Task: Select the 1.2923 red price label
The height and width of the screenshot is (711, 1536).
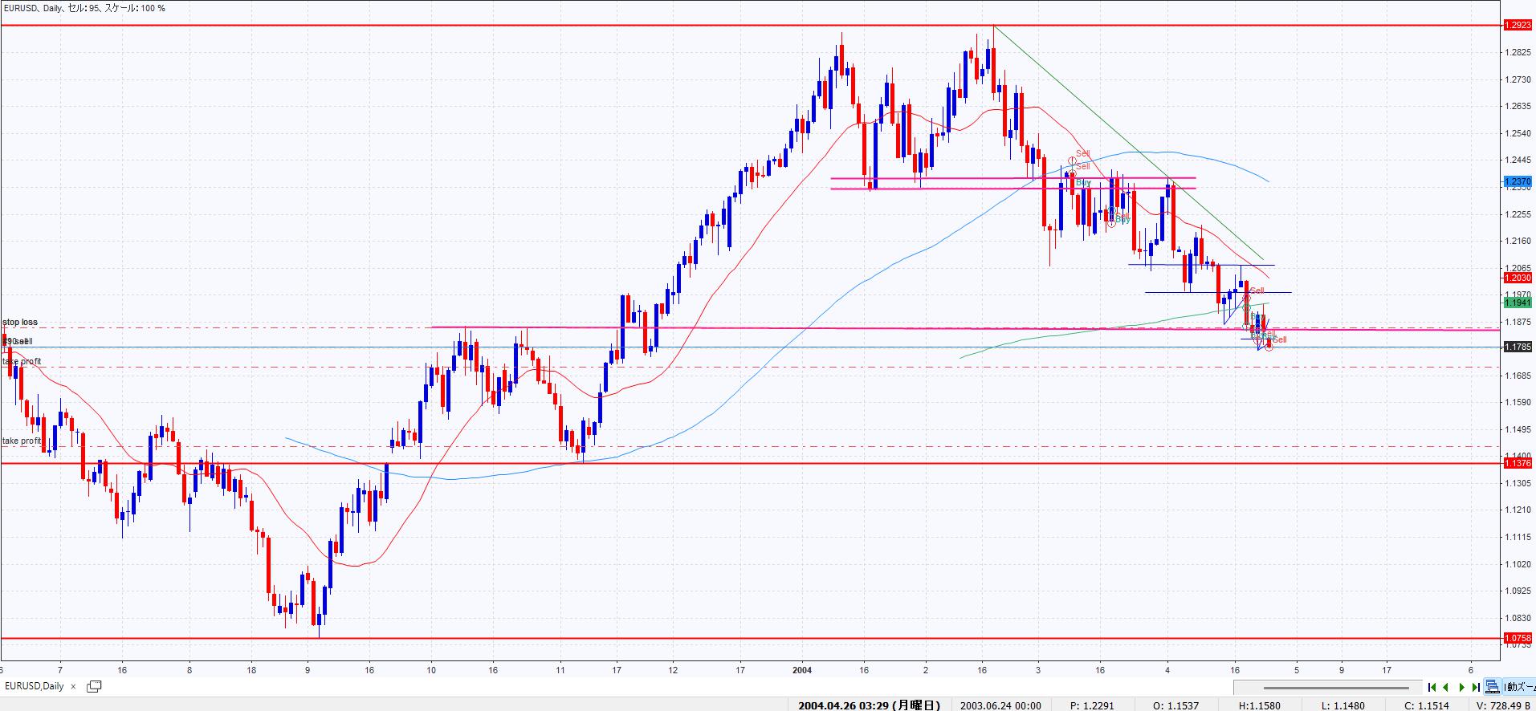Action: click(x=1517, y=26)
